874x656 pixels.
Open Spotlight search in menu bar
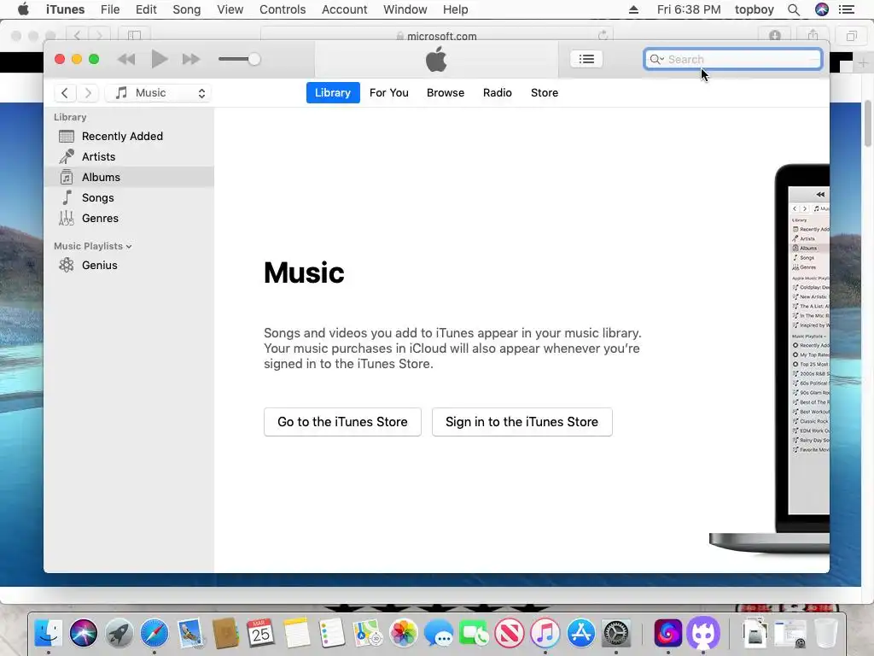[794, 9]
